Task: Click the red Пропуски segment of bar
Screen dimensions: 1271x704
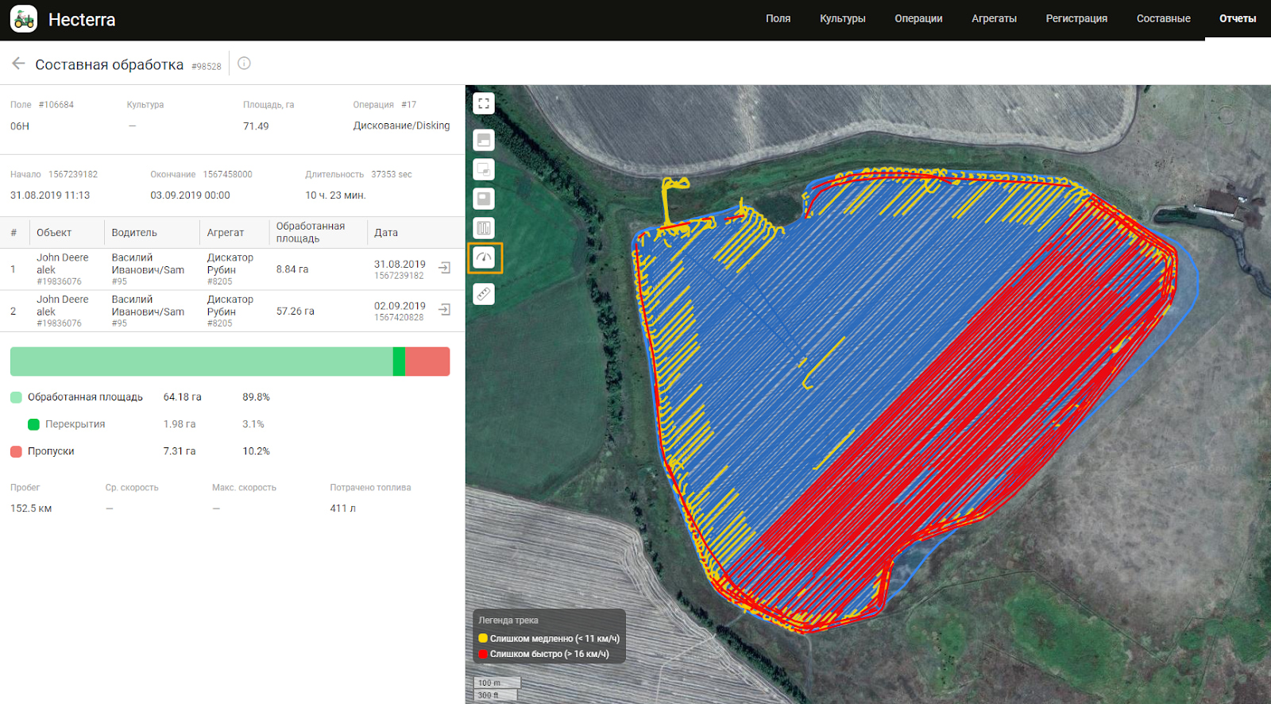Action: click(427, 362)
